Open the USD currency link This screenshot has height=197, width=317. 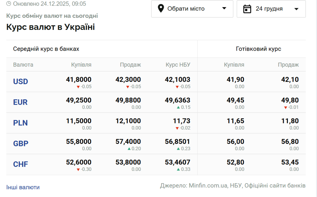[x=21, y=81]
